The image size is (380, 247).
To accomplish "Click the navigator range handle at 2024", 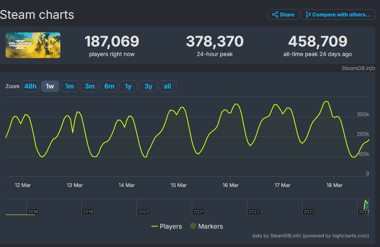I will [x=368, y=207].
